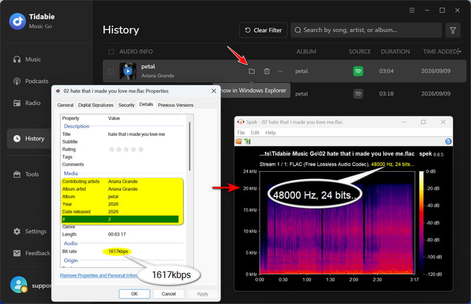Click the Open file icon in Spek toolbar

point(239,141)
